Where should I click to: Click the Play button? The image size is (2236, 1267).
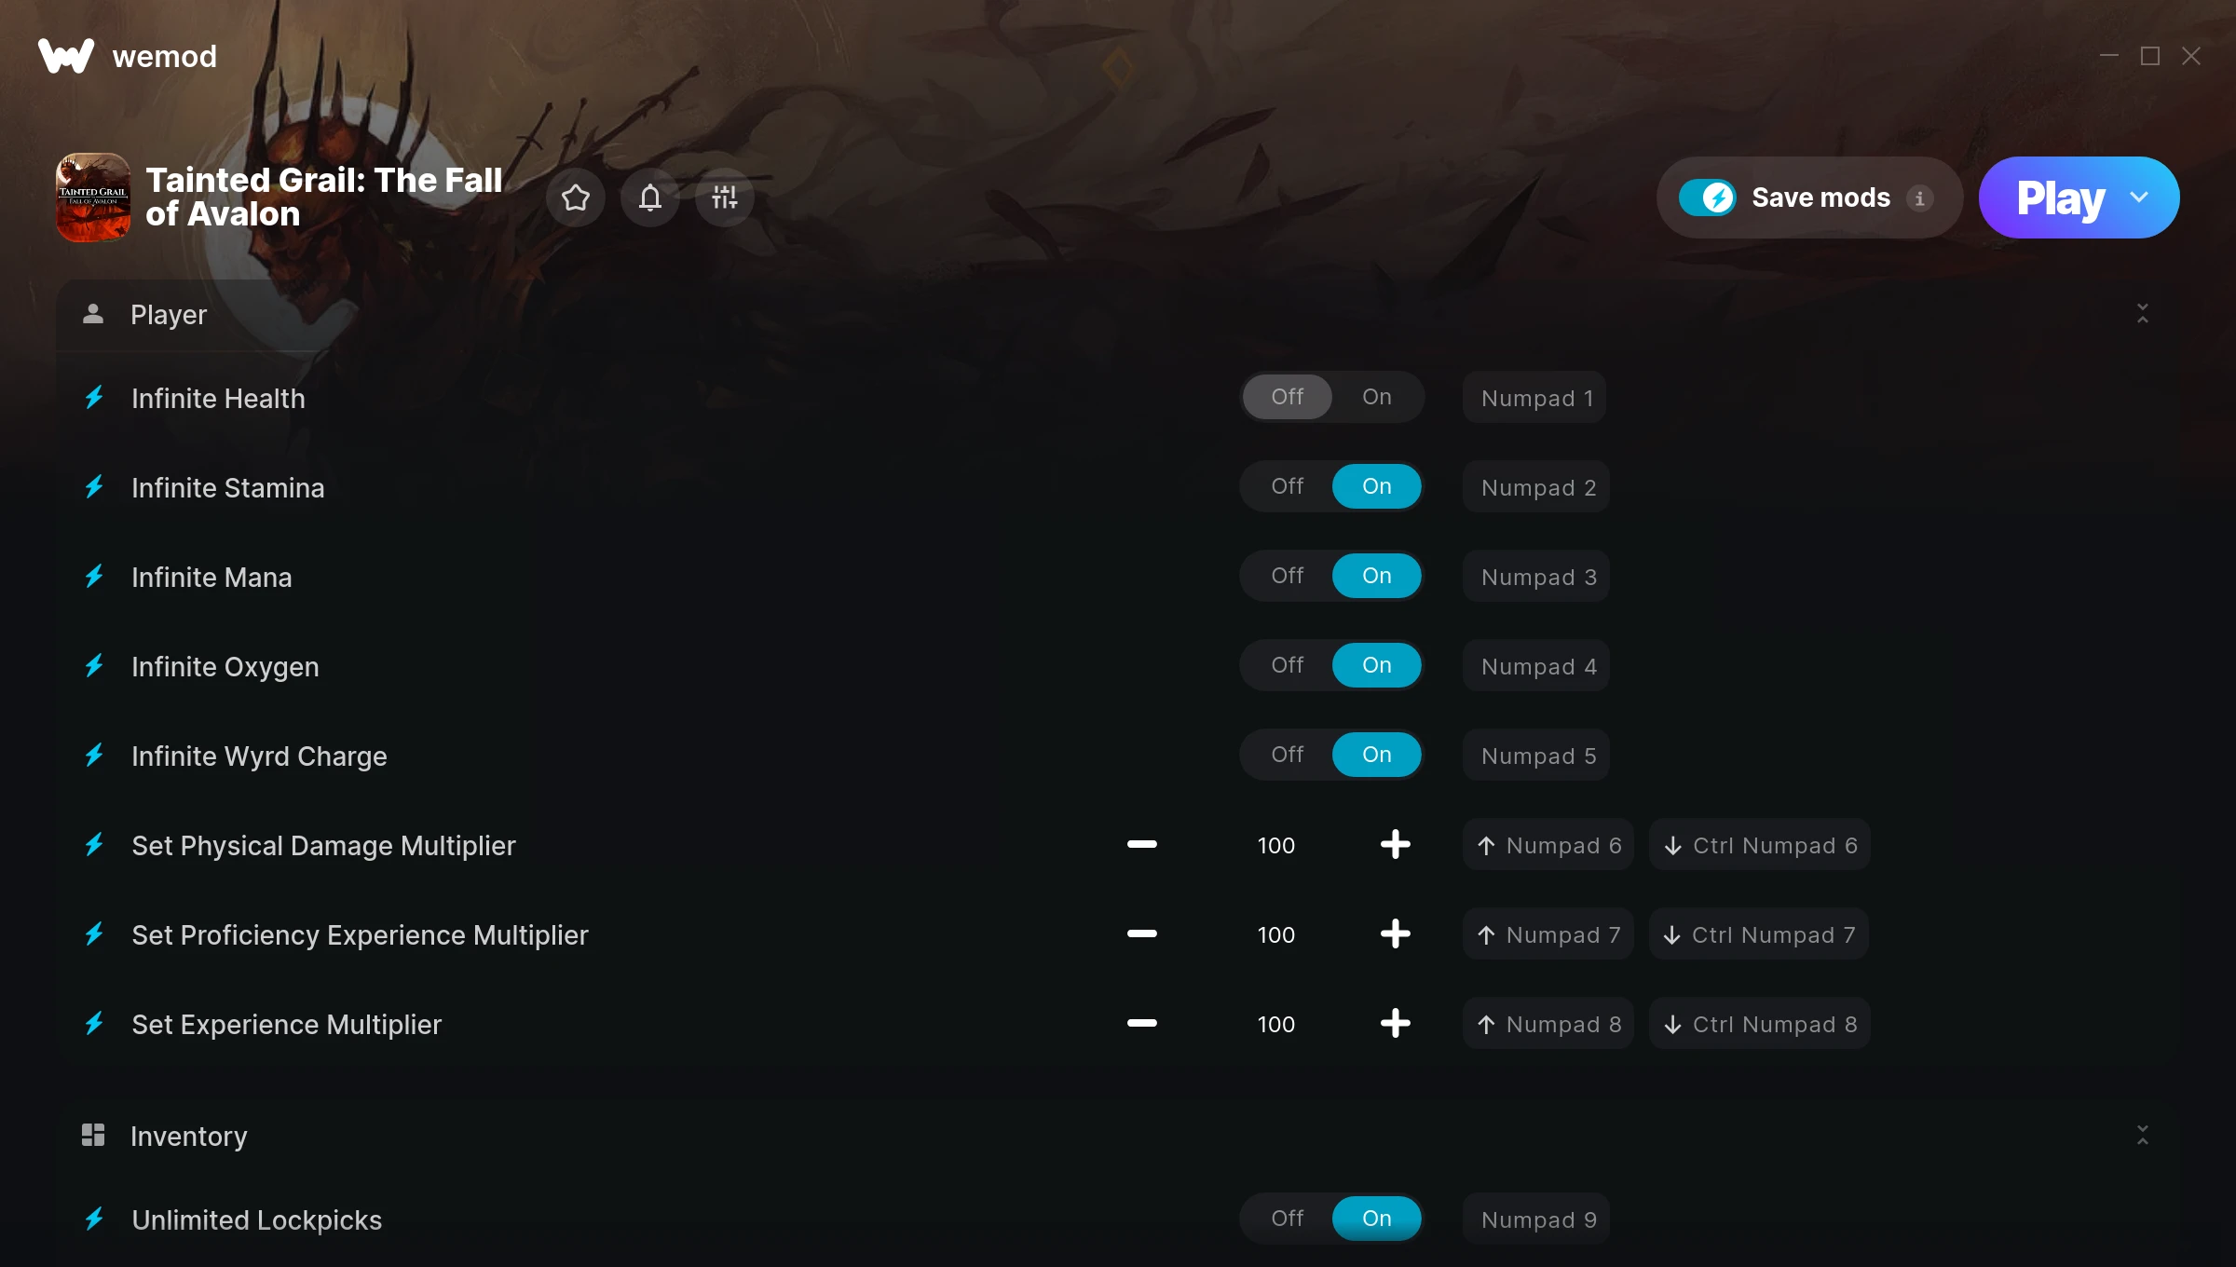pyautogui.click(x=2060, y=198)
